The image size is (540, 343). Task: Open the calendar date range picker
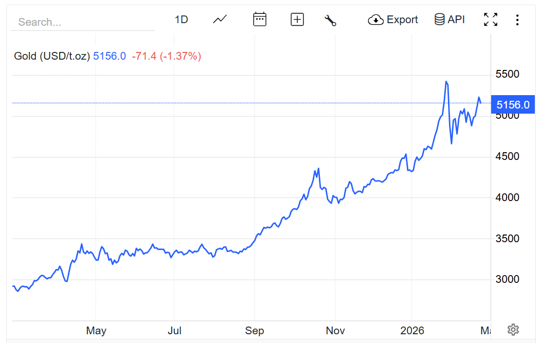click(x=260, y=20)
